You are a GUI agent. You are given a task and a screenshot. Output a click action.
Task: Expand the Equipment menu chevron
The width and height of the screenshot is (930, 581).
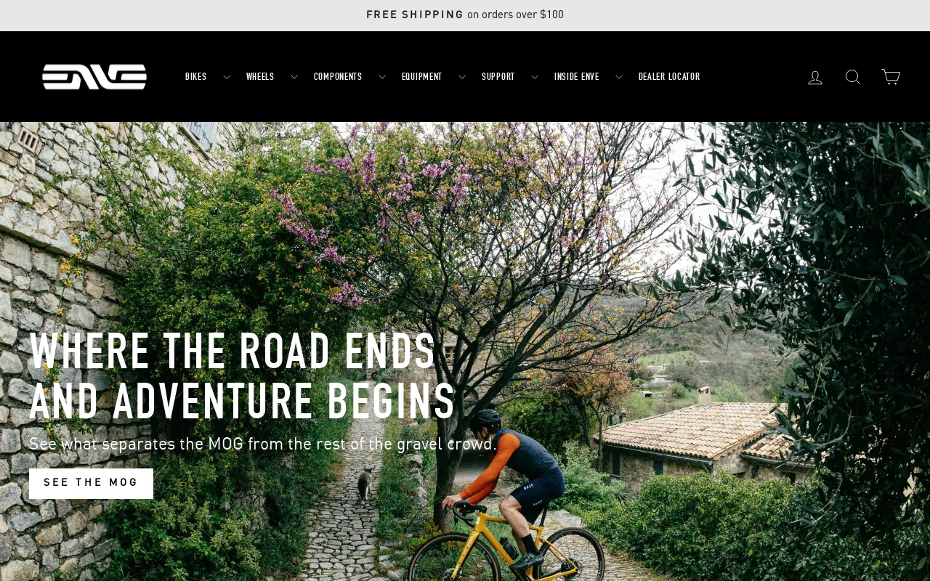[461, 77]
